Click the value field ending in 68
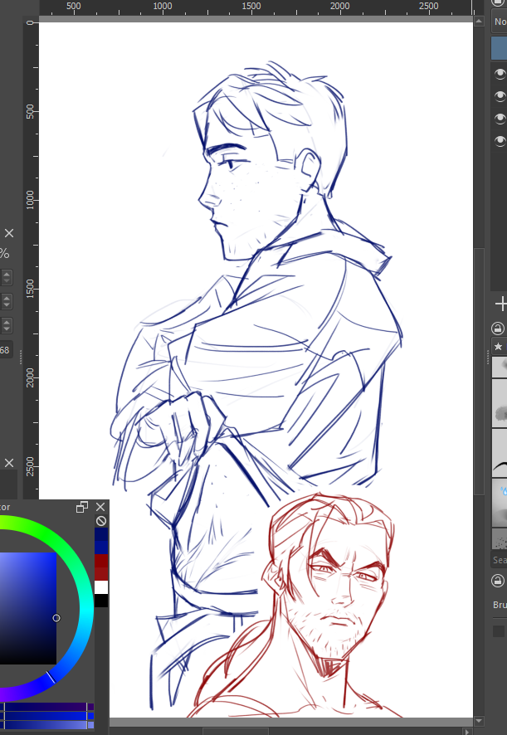 pyautogui.click(x=6, y=350)
